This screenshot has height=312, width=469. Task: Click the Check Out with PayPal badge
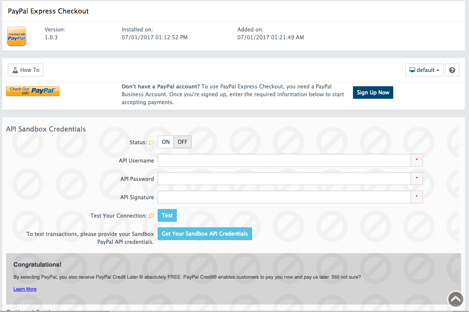click(x=33, y=91)
